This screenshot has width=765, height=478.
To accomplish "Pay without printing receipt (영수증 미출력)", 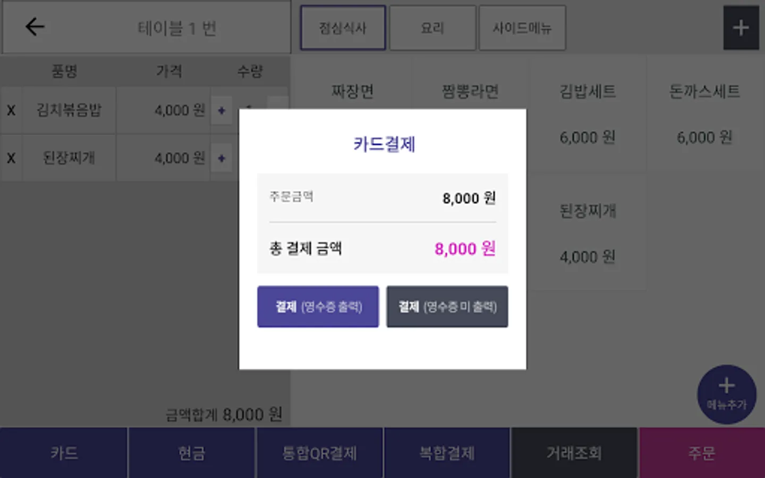I will point(447,306).
